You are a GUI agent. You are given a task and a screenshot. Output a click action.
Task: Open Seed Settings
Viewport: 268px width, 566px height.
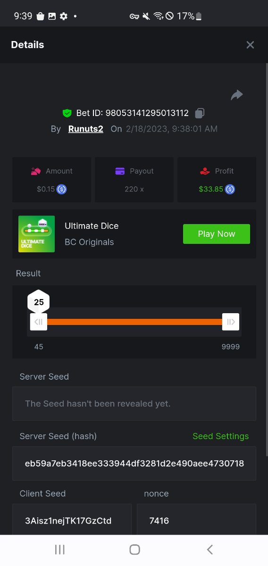click(220, 436)
